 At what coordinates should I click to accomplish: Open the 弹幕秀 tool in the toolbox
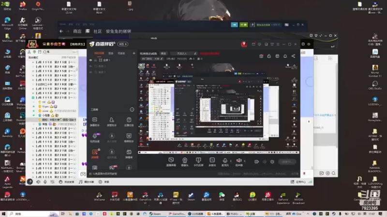point(129,153)
